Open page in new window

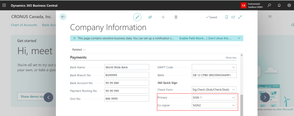(233, 17)
